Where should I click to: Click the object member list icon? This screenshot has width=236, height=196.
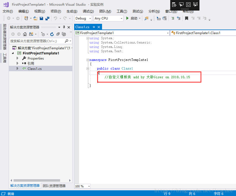click(159, 18)
